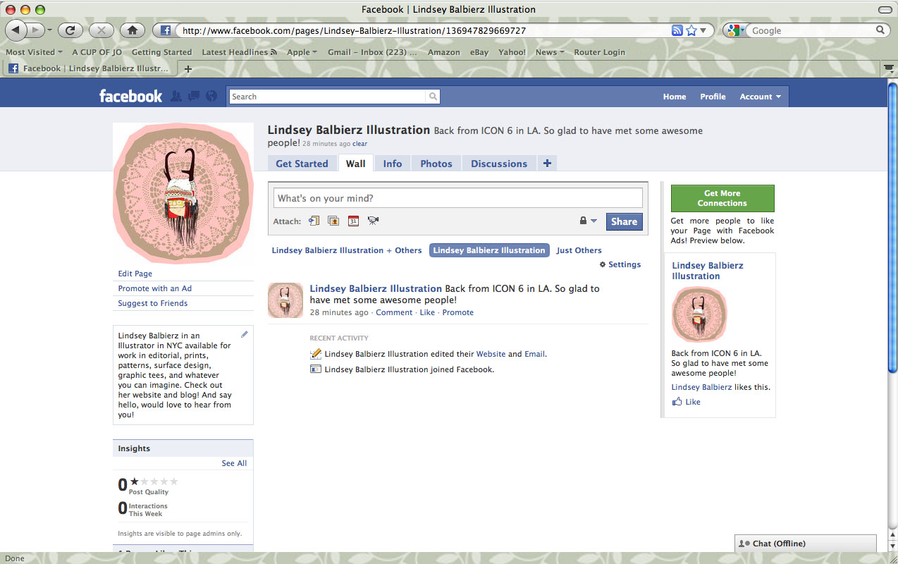Open the browser home page icon
This screenshot has height=564, width=898.
pyautogui.click(x=133, y=30)
